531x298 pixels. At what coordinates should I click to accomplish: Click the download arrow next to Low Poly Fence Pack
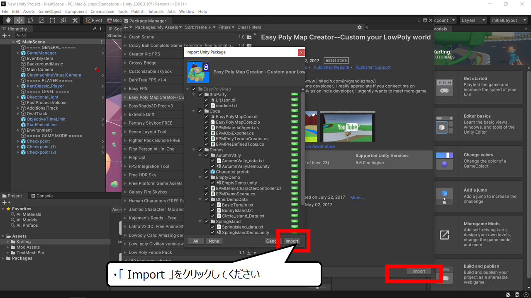[x=249, y=252]
